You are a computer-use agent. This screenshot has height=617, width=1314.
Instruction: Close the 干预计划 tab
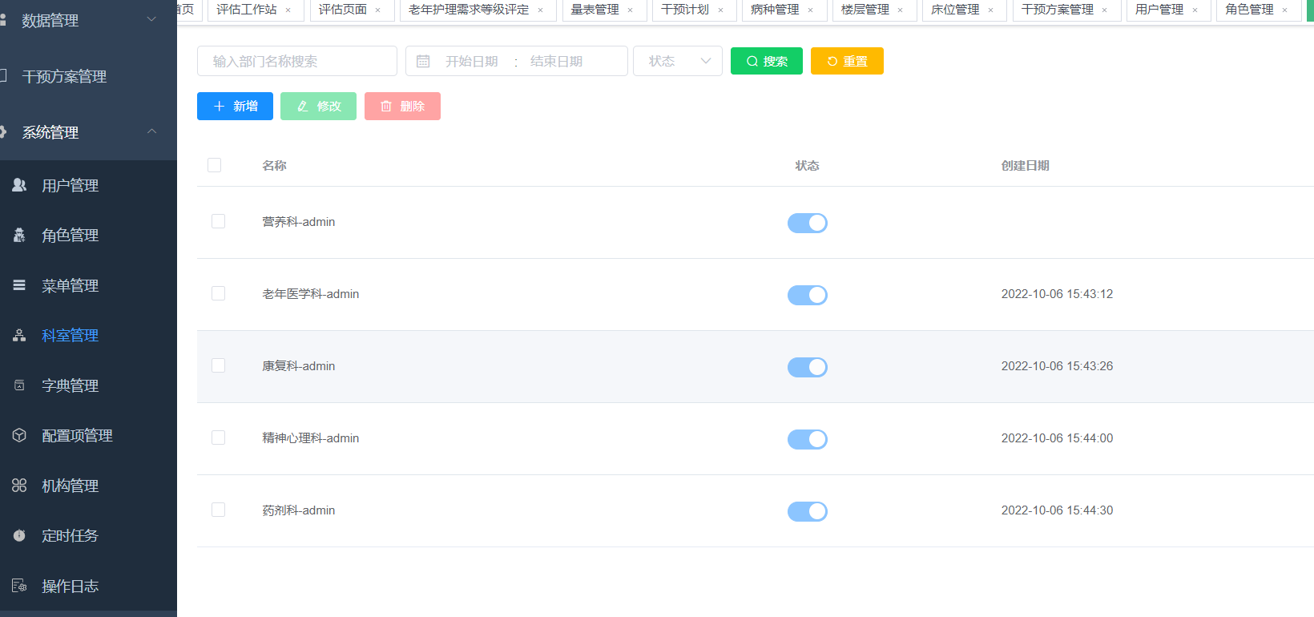point(721,10)
